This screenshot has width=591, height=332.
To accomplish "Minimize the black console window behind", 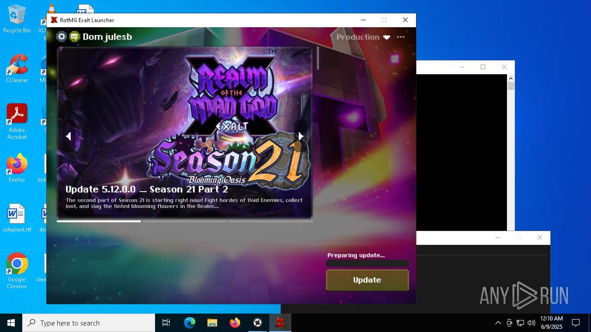I will coord(462,67).
